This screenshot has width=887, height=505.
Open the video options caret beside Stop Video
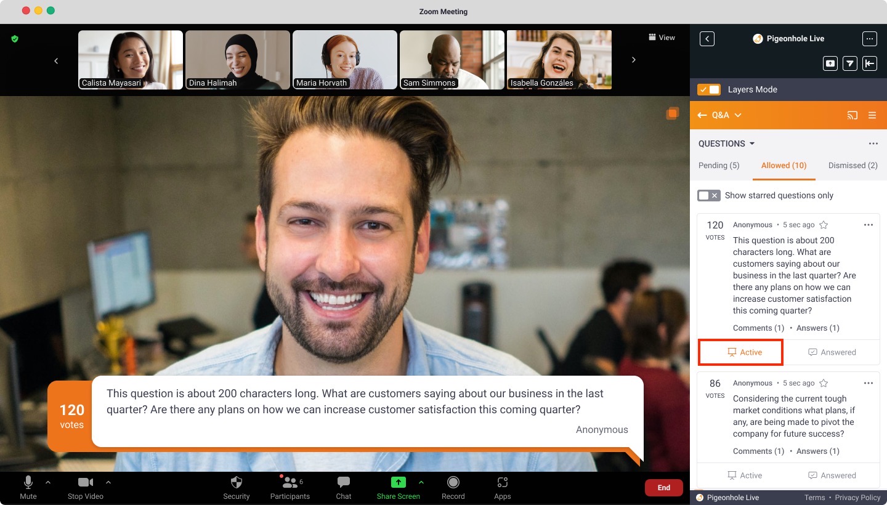click(x=108, y=482)
